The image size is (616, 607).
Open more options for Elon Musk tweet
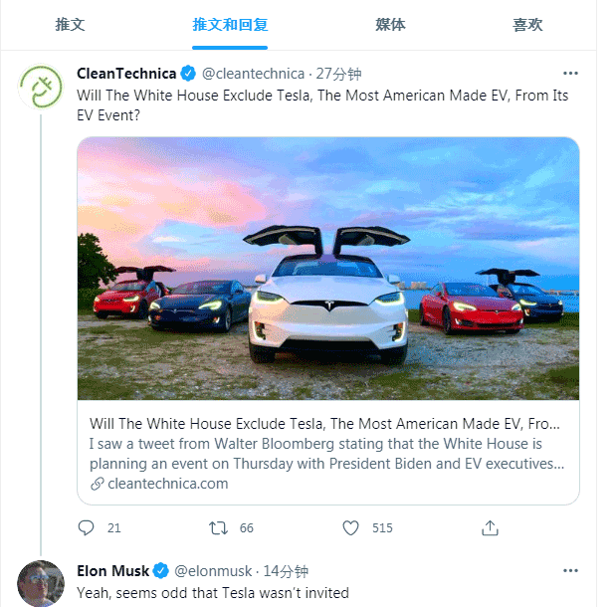[570, 571]
